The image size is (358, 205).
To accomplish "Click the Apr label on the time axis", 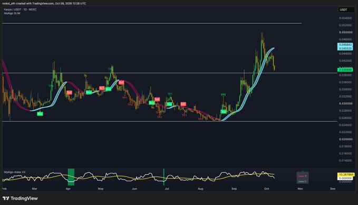I will 68,189.
